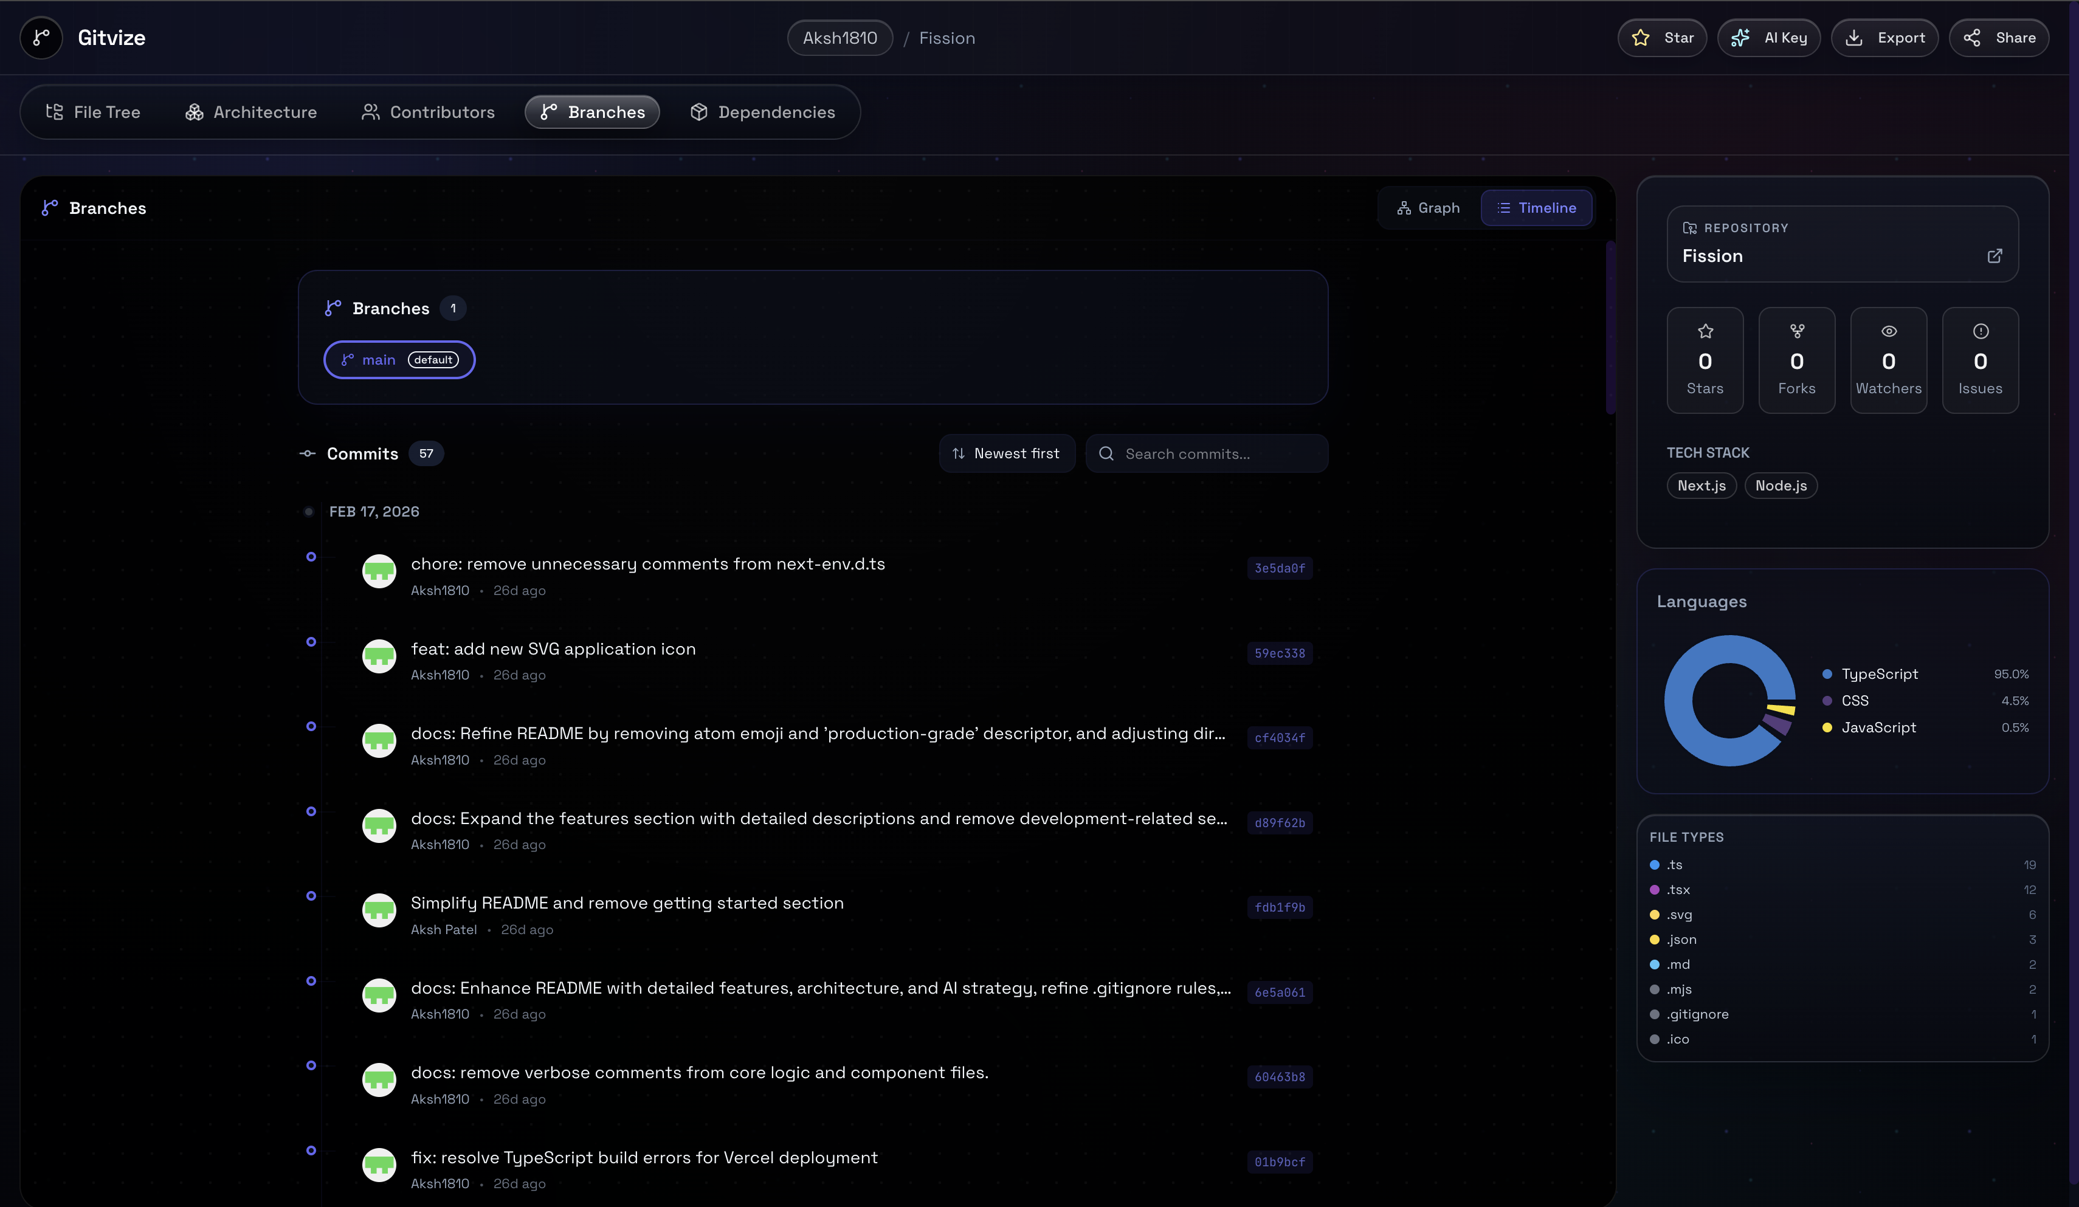Open commit hash 3e5da0f
The width and height of the screenshot is (2079, 1207).
pyautogui.click(x=1280, y=568)
